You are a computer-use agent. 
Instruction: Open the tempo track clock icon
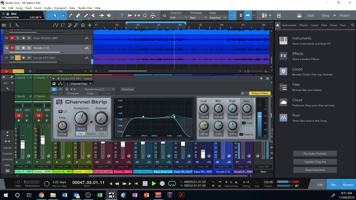83,25
